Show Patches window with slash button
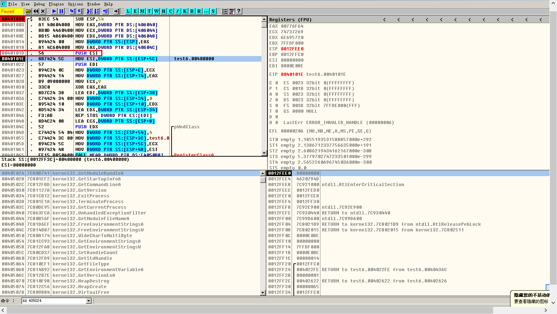 [x=178, y=11]
